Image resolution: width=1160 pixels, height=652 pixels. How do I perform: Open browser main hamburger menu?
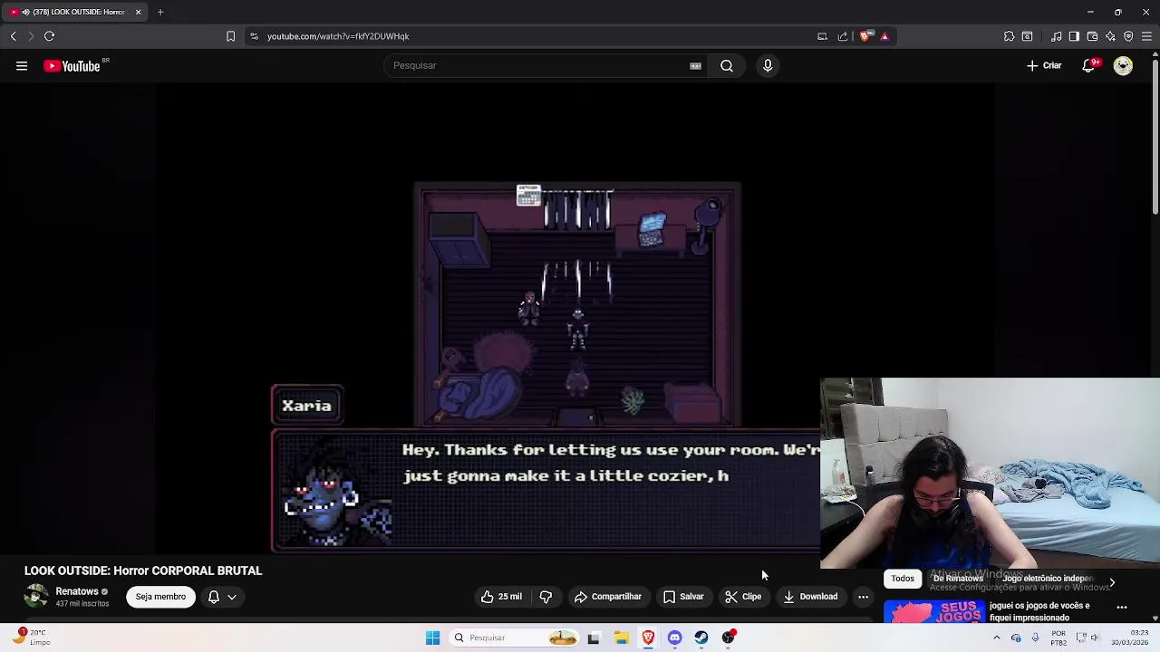[1146, 36]
